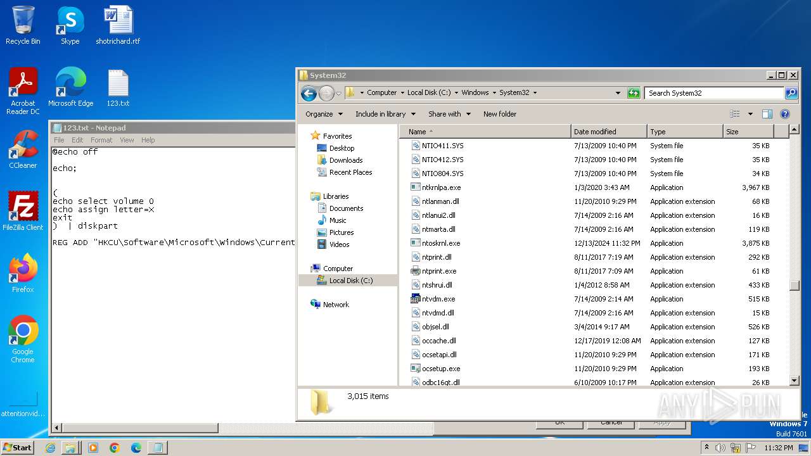Sort by Size column header

(x=748, y=132)
